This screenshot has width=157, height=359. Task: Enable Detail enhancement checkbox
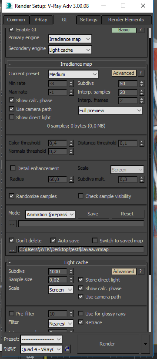[x=13, y=168]
